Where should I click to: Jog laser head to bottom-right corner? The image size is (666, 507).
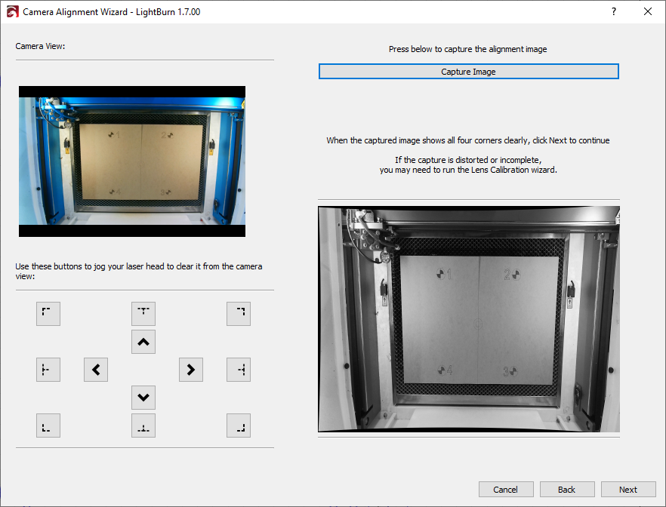tap(239, 426)
